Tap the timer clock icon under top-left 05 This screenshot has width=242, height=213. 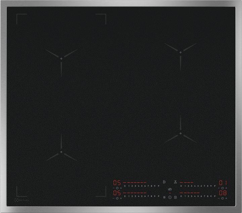click(117, 188)
